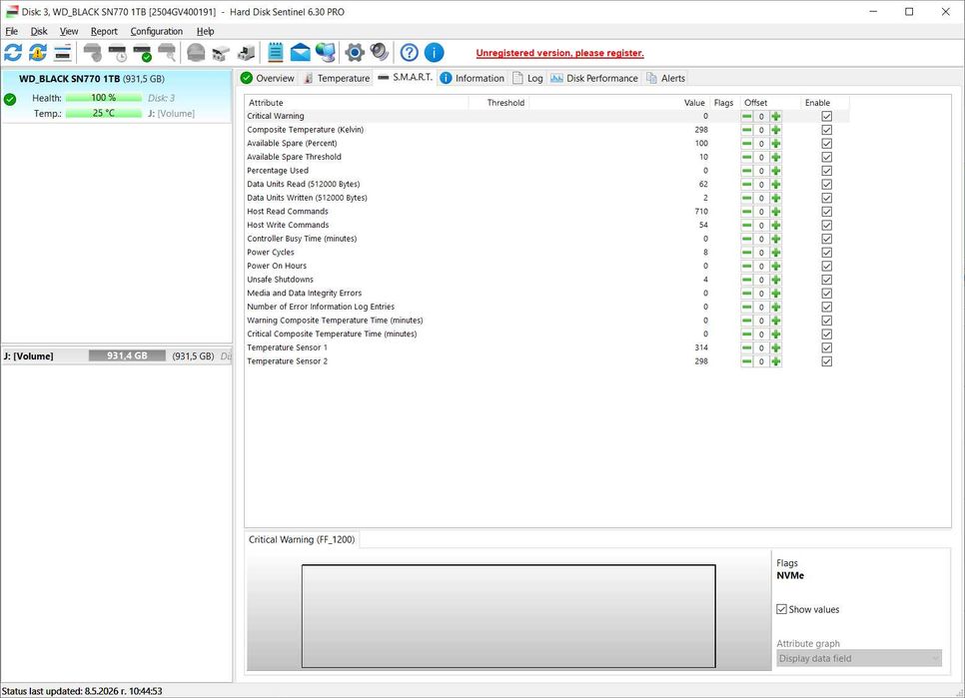Click the Temp. 25 °C green bar
The image size is (965, 698).
click(x=104, y=113)
